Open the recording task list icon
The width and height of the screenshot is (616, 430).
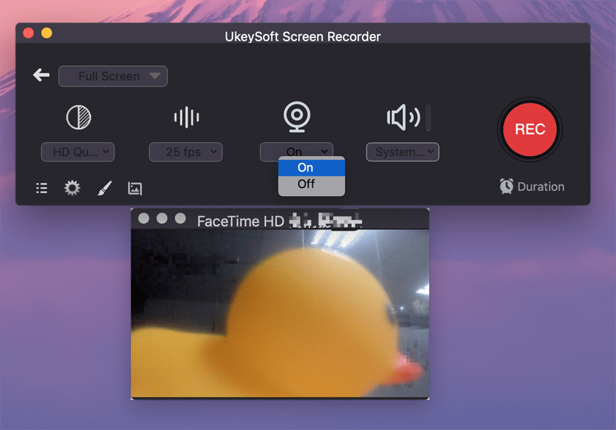[41, 188]
